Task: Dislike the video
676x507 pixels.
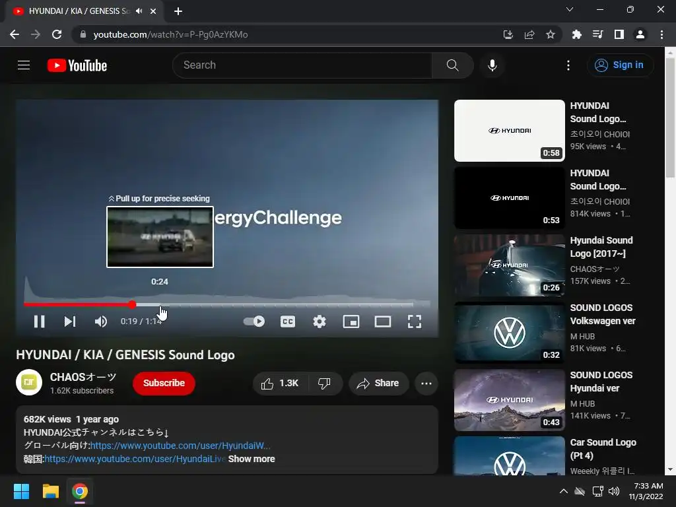Action: tap(325, 384)
